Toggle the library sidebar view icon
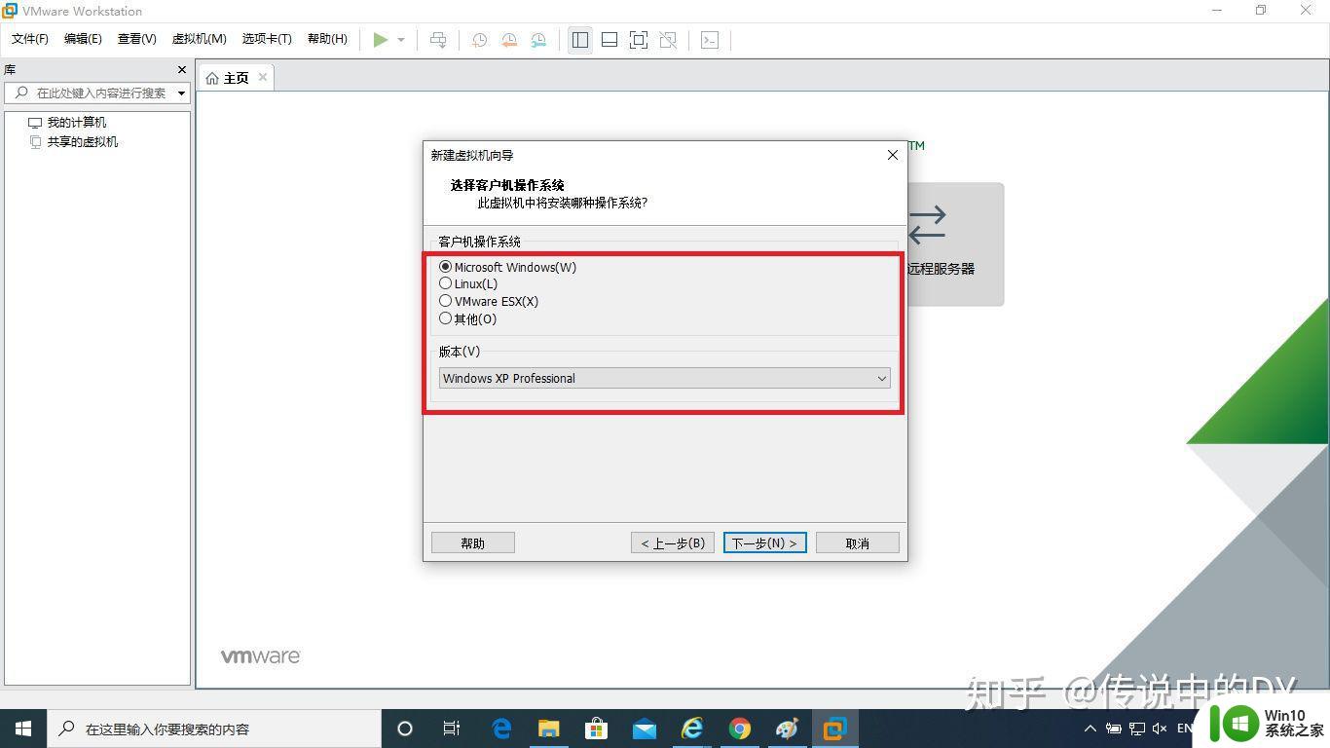 580,40
